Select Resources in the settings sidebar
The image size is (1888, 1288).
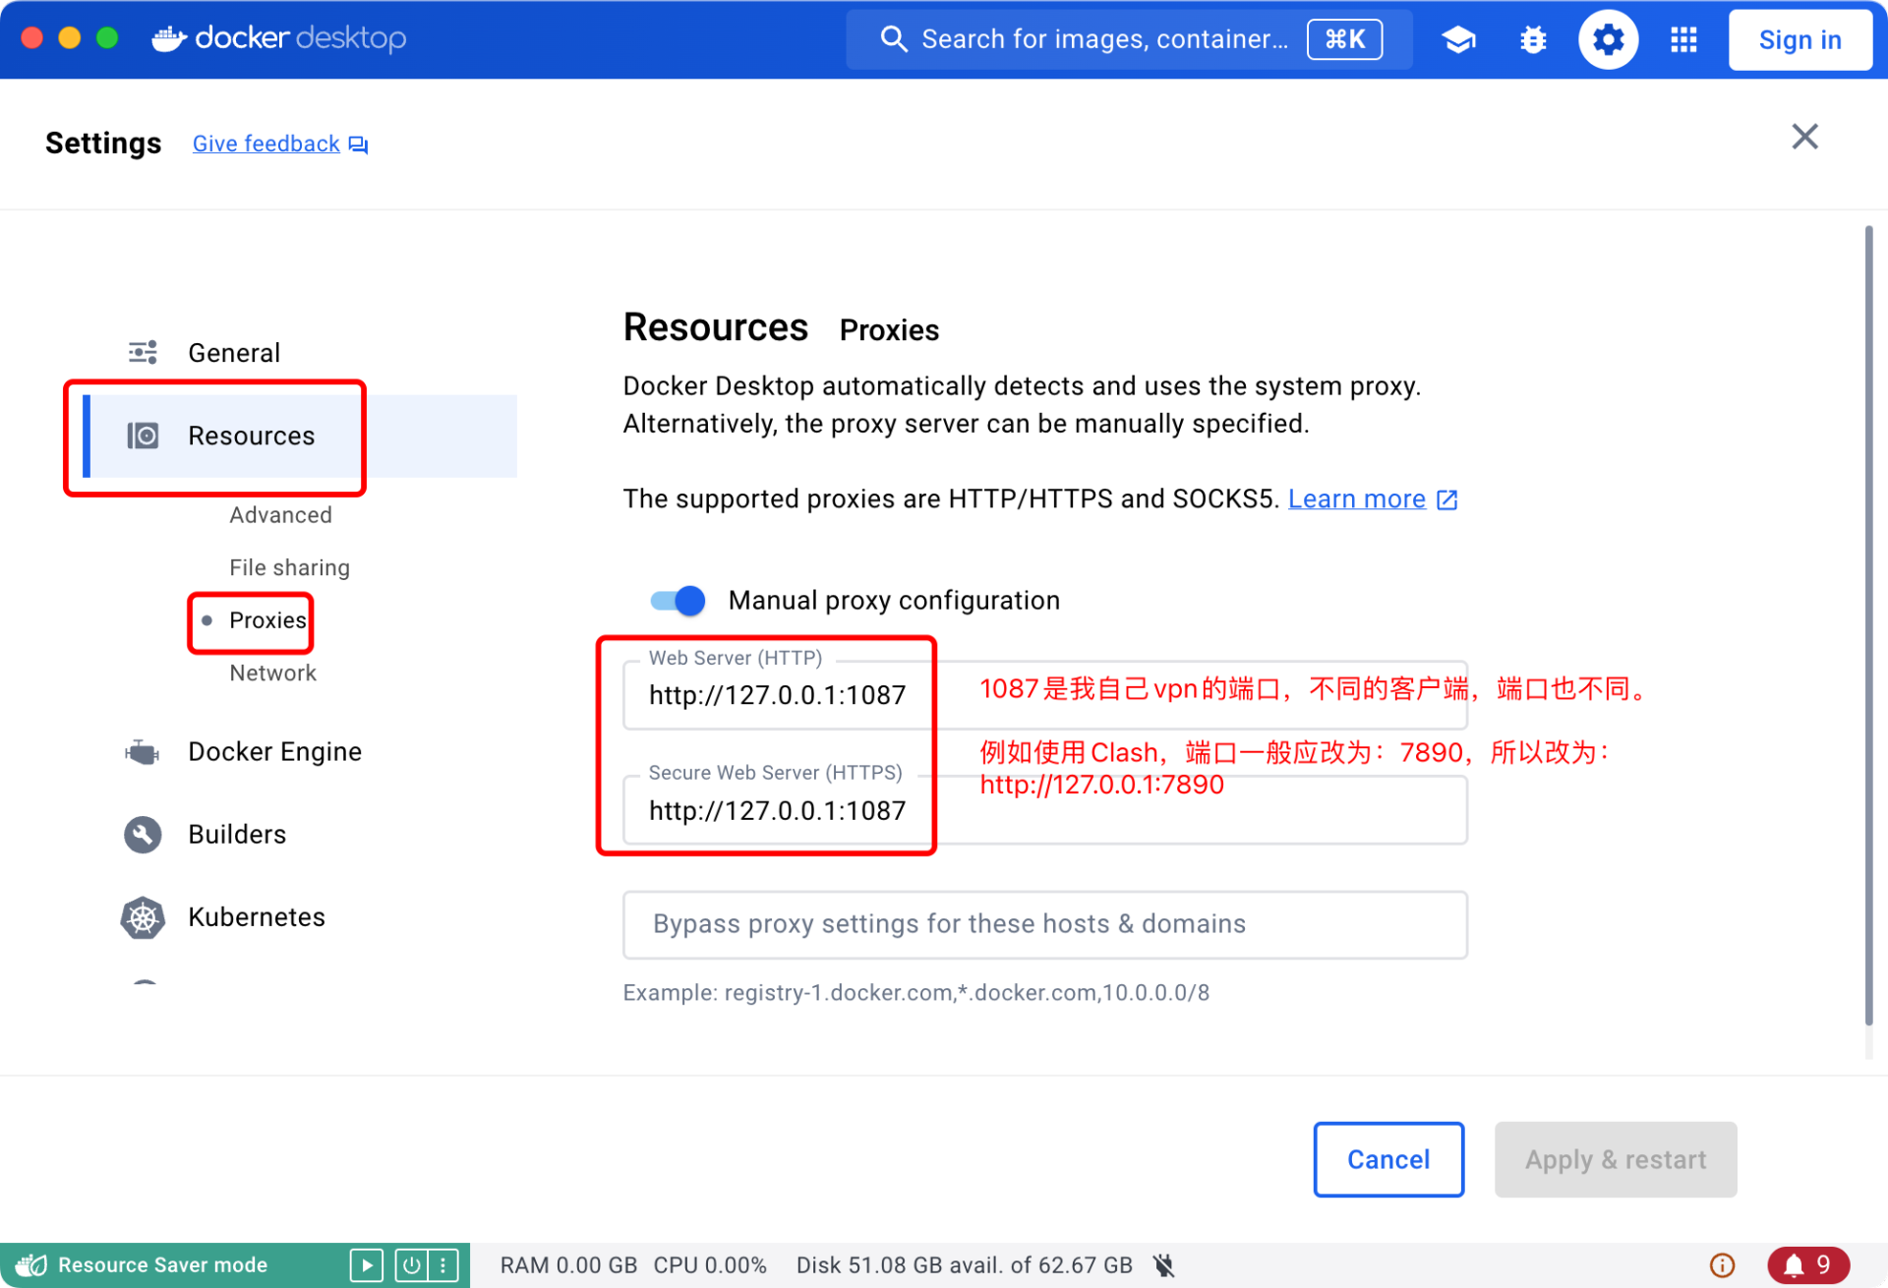point(300,436)
